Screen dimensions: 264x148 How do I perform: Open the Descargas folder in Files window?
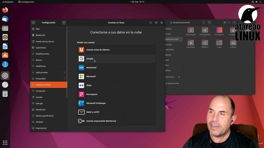(x=191, y=31)
